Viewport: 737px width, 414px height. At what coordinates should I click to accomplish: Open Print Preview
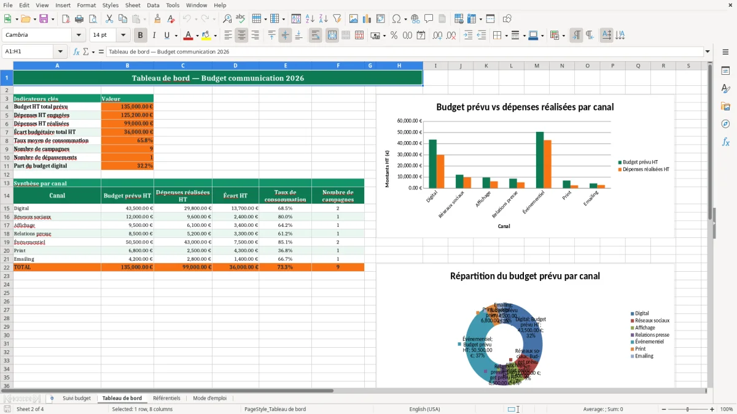point(93,19)
